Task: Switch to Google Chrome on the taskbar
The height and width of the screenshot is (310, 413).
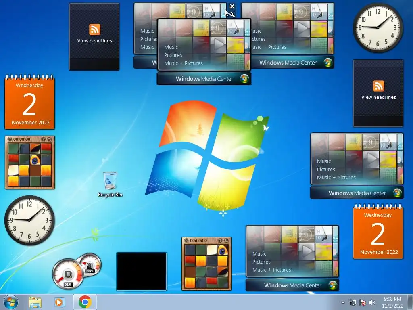Action: [85, 302]
